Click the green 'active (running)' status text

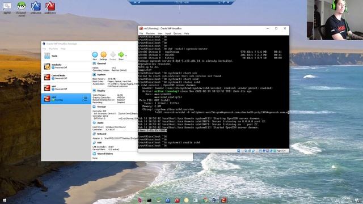pyautogui.click(x=167, y=91)
